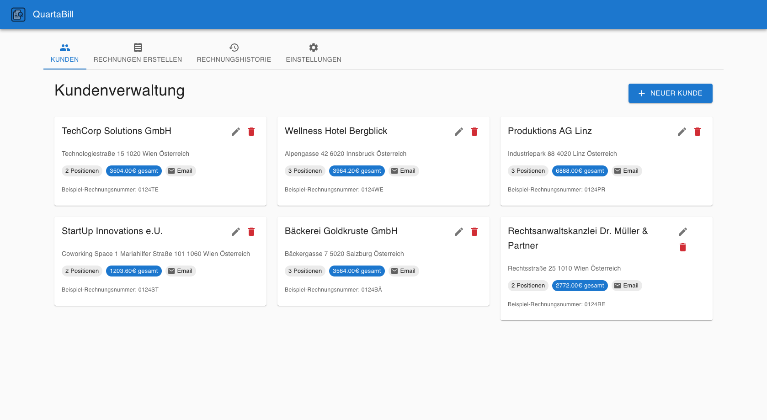Click the QuartaBill logo icon
Screen dimensions: 767x420
pos(18,15)
